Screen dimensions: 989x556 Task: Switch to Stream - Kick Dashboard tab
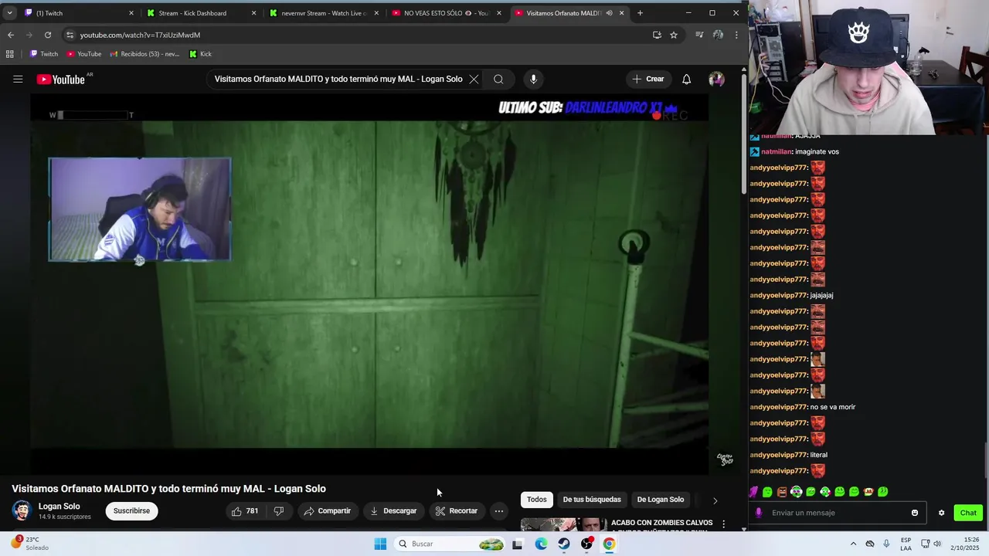coord(202,13)
